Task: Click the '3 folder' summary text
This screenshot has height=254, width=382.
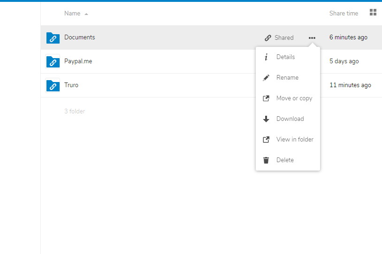Action: point(75,111)
